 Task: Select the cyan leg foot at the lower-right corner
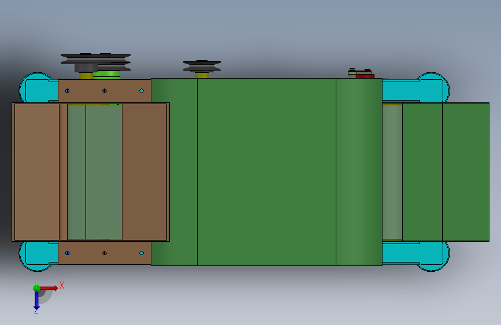tap(430, 255)
